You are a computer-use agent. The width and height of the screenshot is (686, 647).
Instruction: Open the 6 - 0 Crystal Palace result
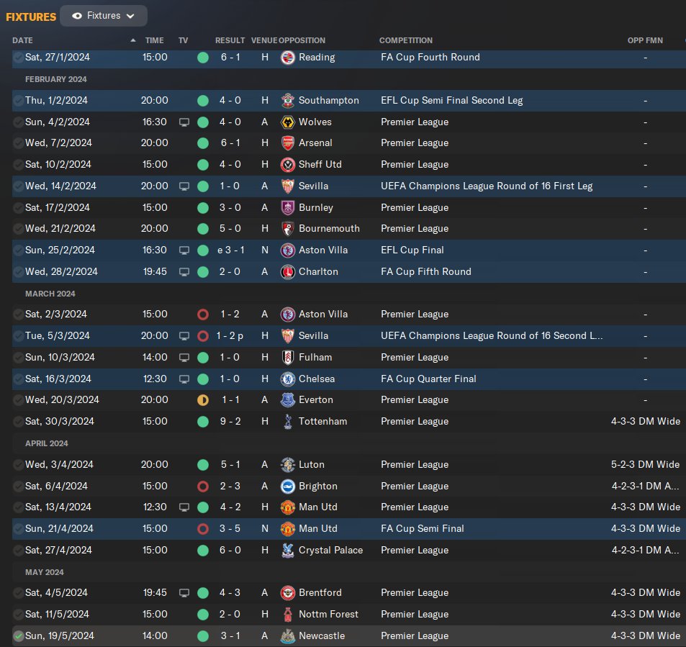point(230,551)
